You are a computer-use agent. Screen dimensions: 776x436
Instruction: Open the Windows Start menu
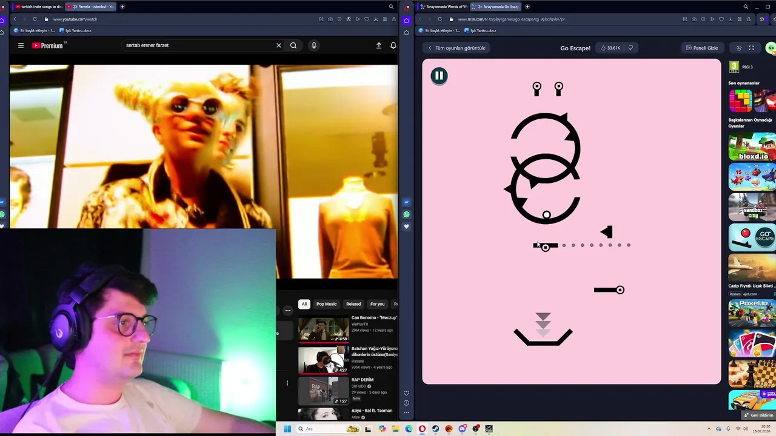(x=287, y=429)
